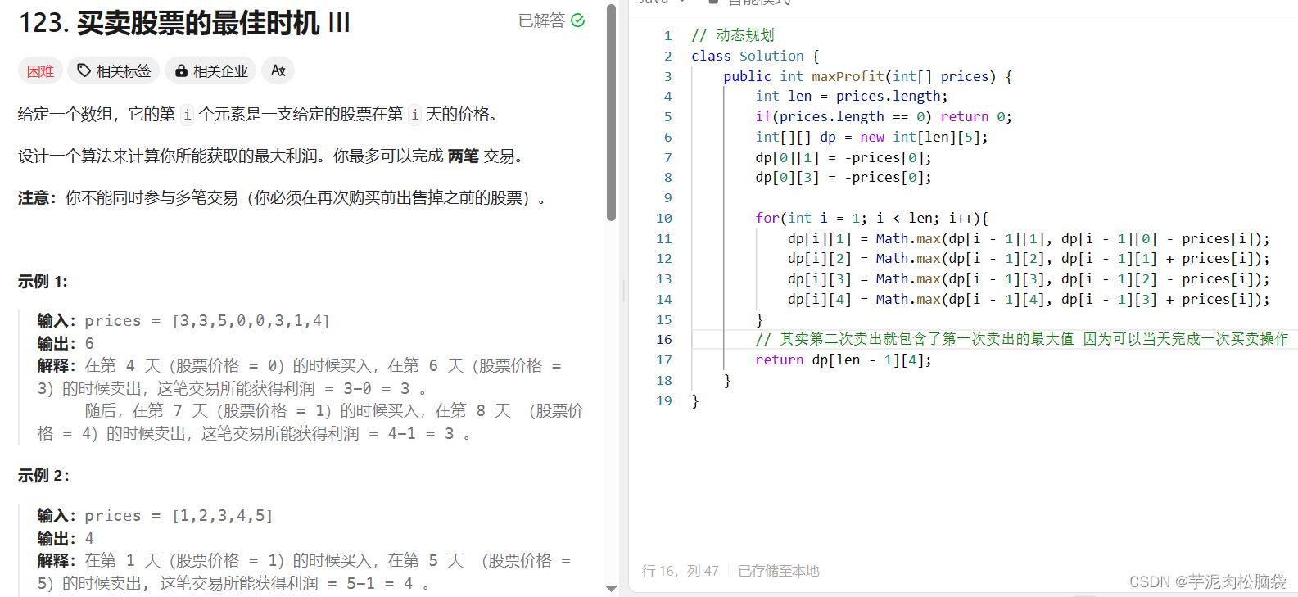Click the translate (A文) icon button
The width and height of the screenshot is (1298, 597).
(x=278, y=70)
